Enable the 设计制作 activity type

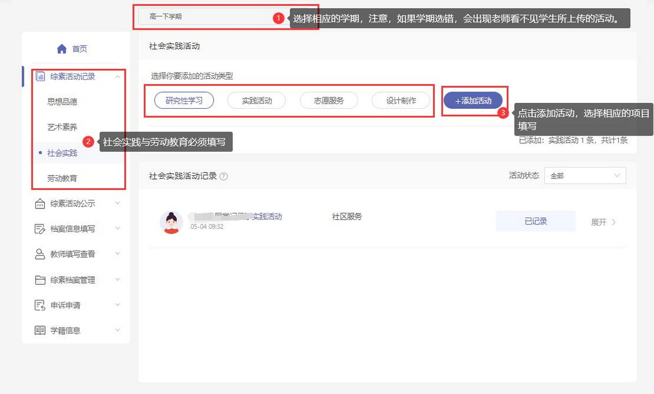click(402, 100)
